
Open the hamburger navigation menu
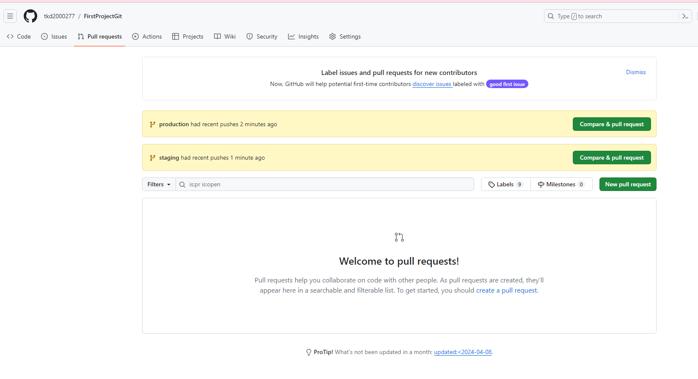click(x=10, y=16)
